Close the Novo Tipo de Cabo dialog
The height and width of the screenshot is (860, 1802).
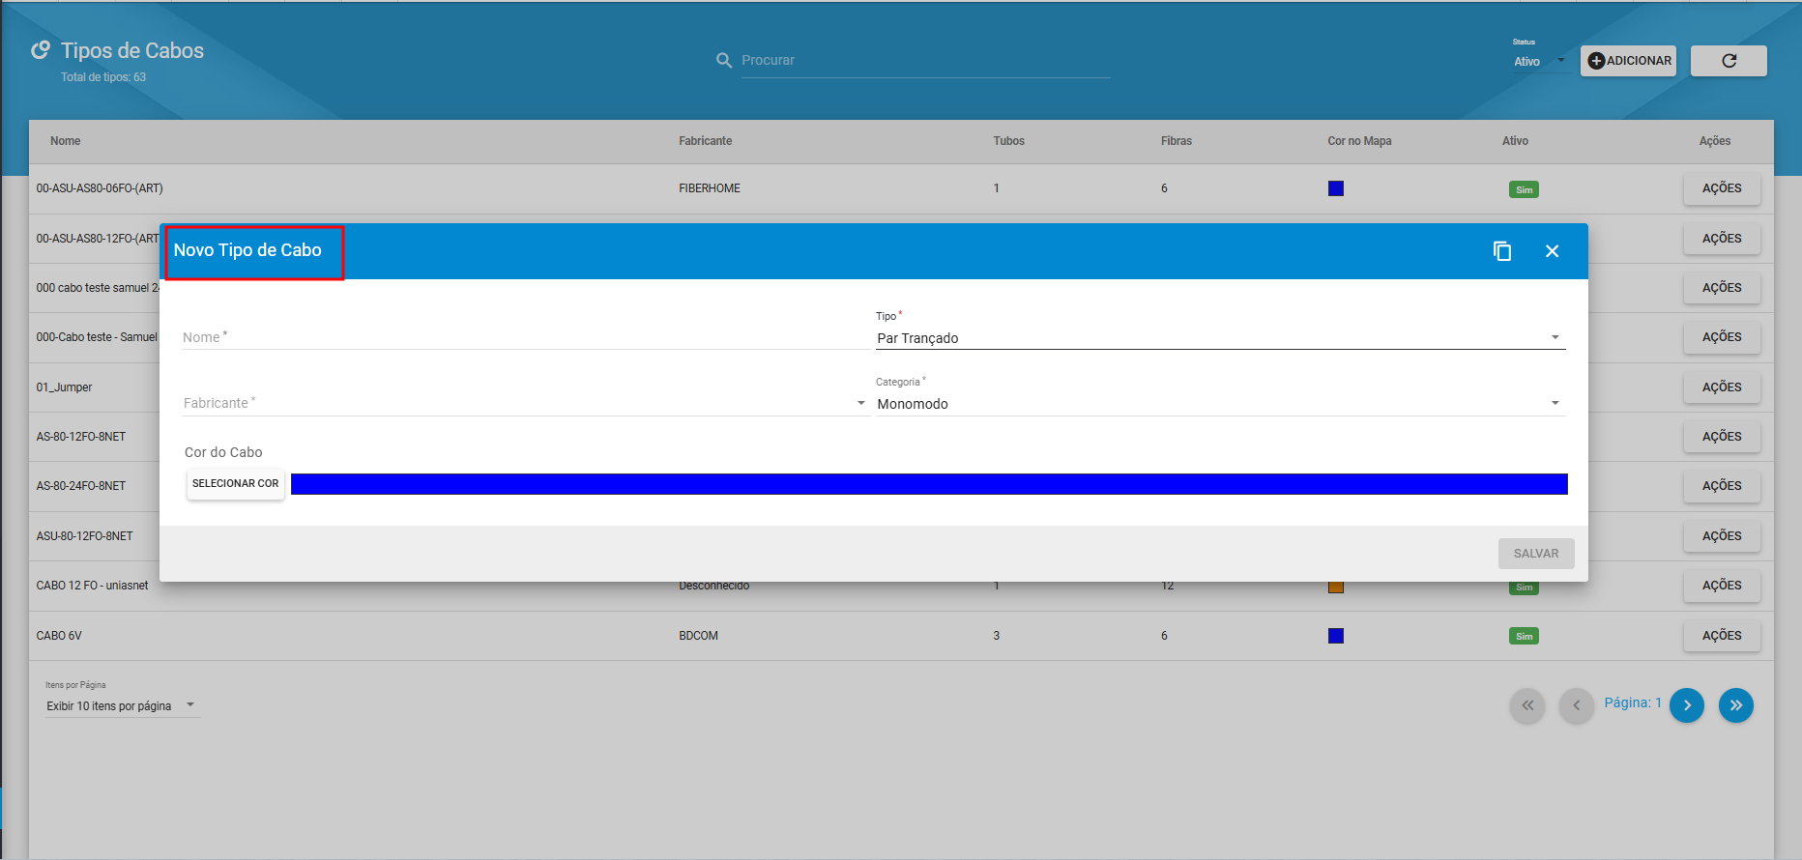tap(1553, 251)
